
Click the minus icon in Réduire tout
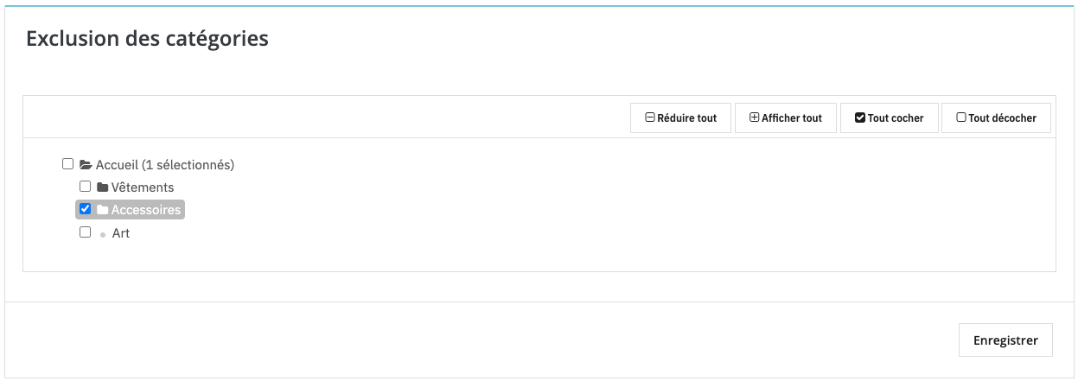pos(649,118)
